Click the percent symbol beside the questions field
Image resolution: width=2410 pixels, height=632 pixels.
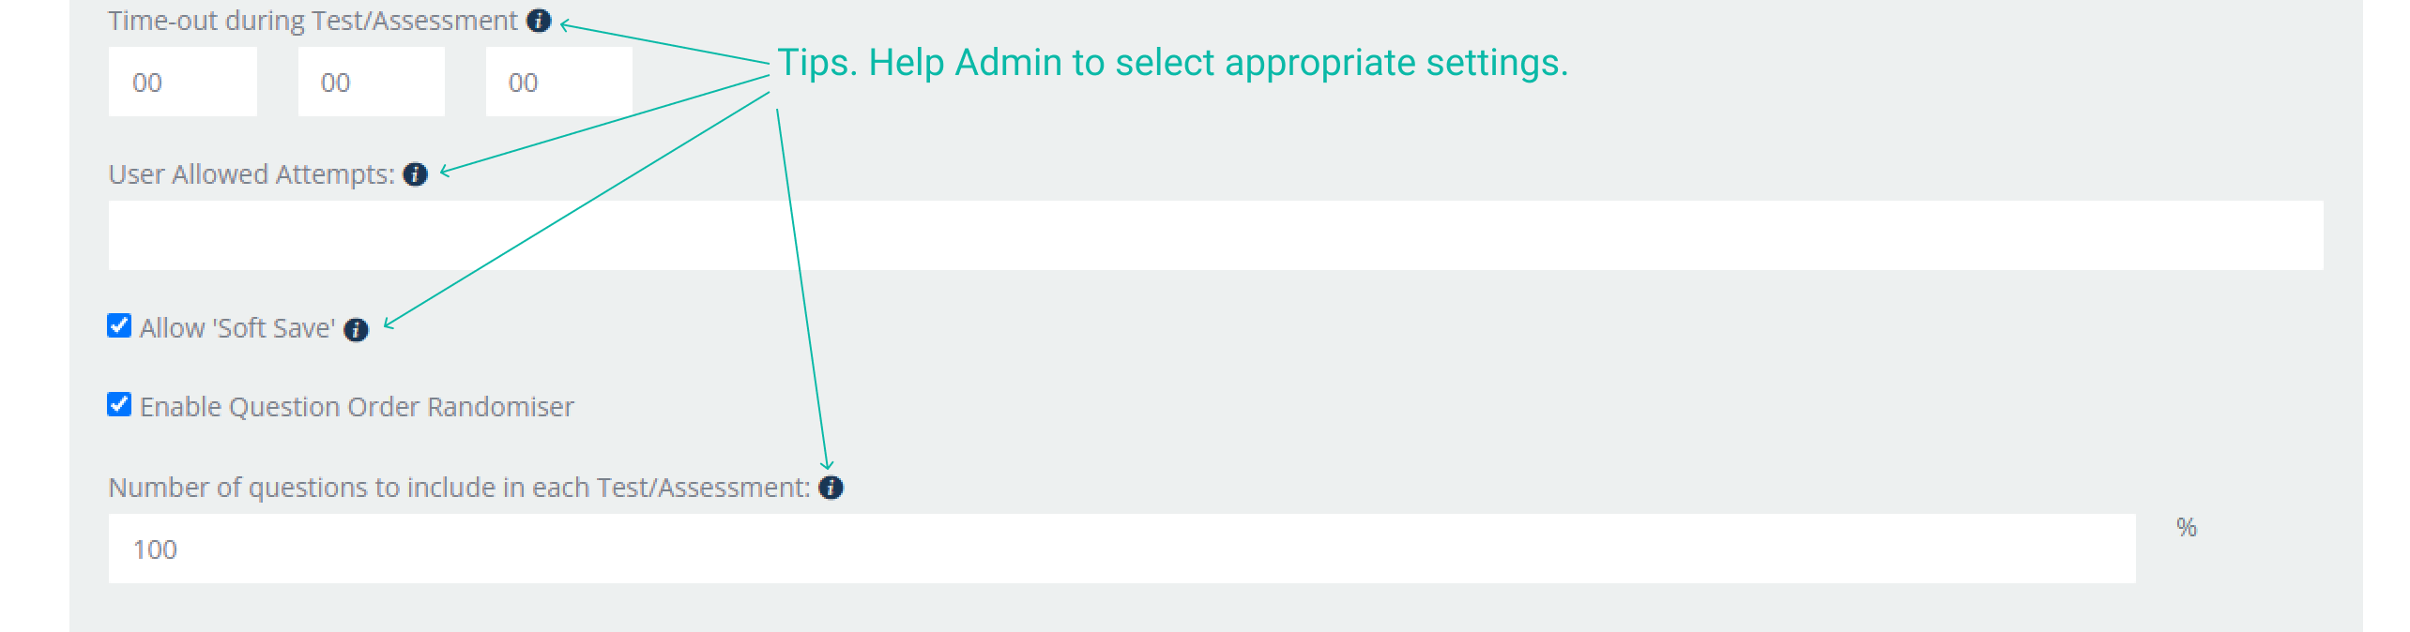click(2187, 527)
